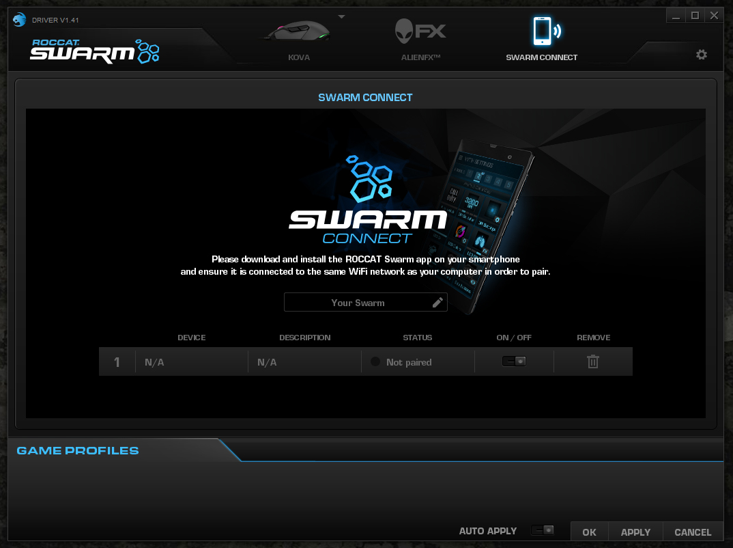Click the ROCCAT Swarm logo
Screen dimensions: 733x548
(x=95, y=51)
